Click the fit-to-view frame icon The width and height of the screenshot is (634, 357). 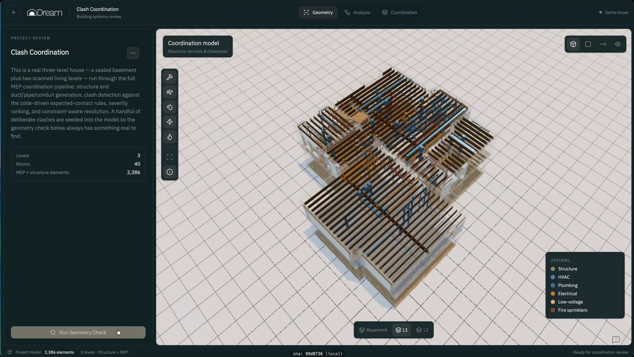pos(170,157)
